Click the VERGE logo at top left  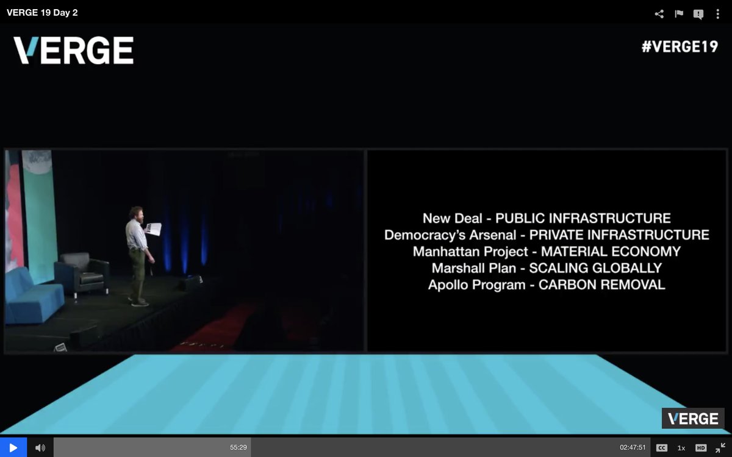(74, 51)
